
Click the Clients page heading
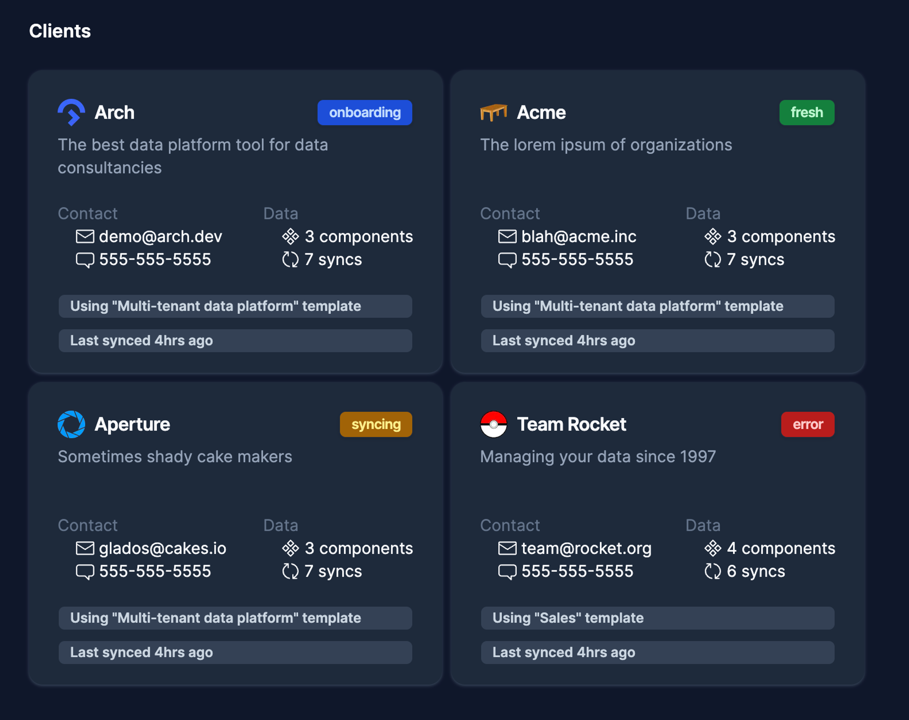[60, 31]
